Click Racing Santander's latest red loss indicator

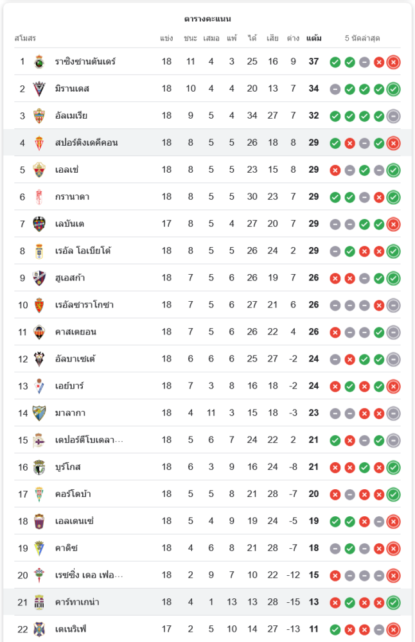click(x=393, y=62)
